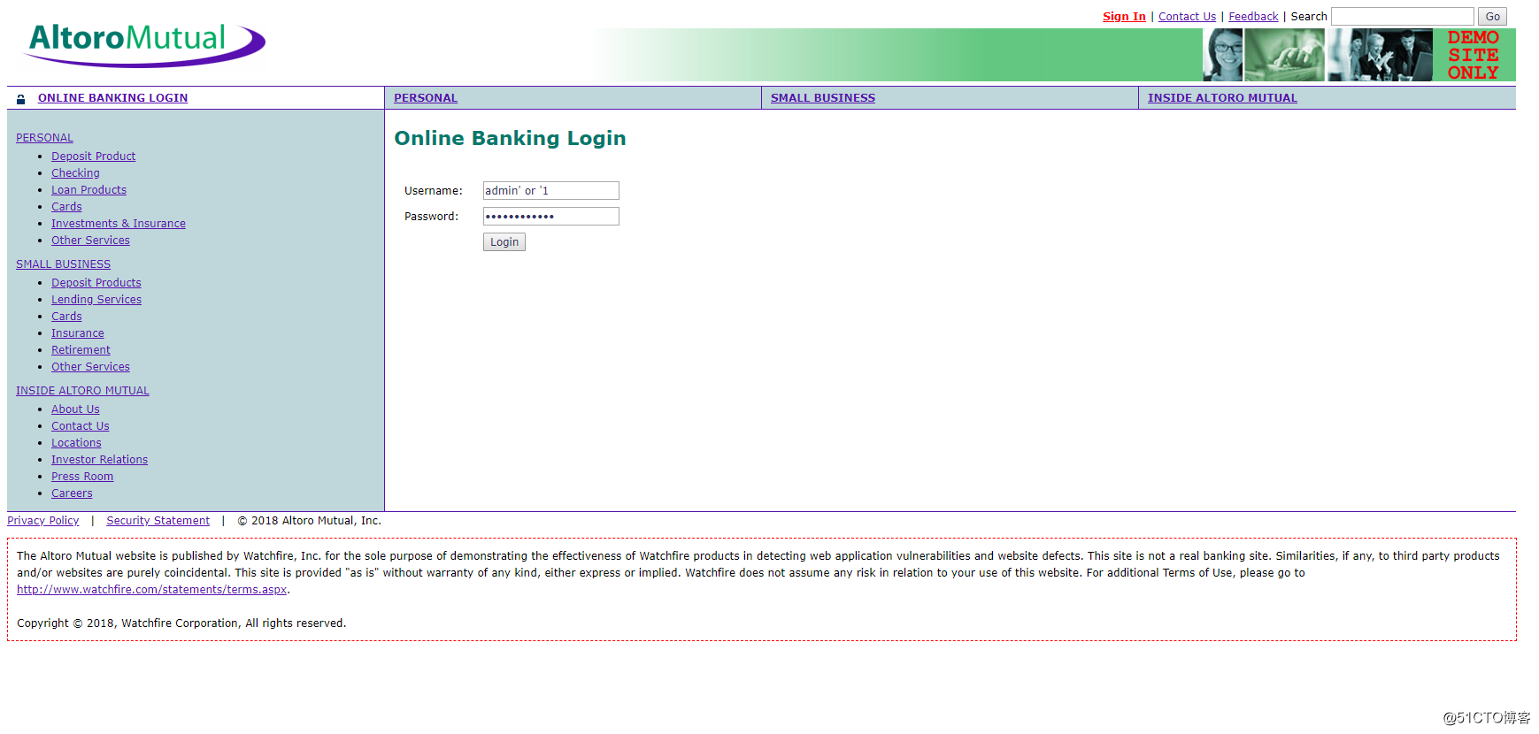Click the Password input field
This screenshot has width=1539, height=734.
click(550, 217)
